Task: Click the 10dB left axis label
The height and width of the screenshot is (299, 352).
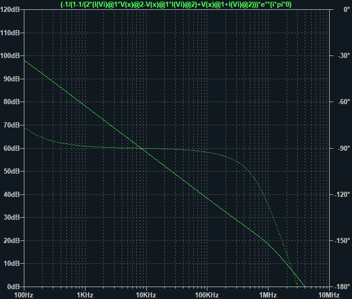Action: click(x=12, y=264)
